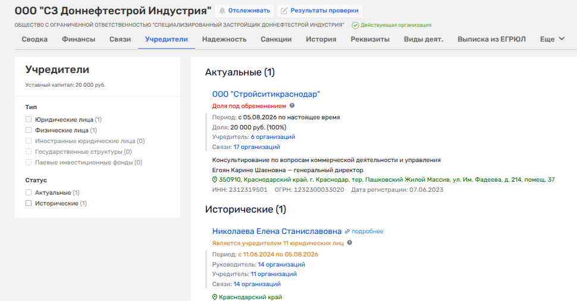Check the Государственные структуры filter
Image resolution: width=577 pixels, height=301 pixels.
[29, 151]
